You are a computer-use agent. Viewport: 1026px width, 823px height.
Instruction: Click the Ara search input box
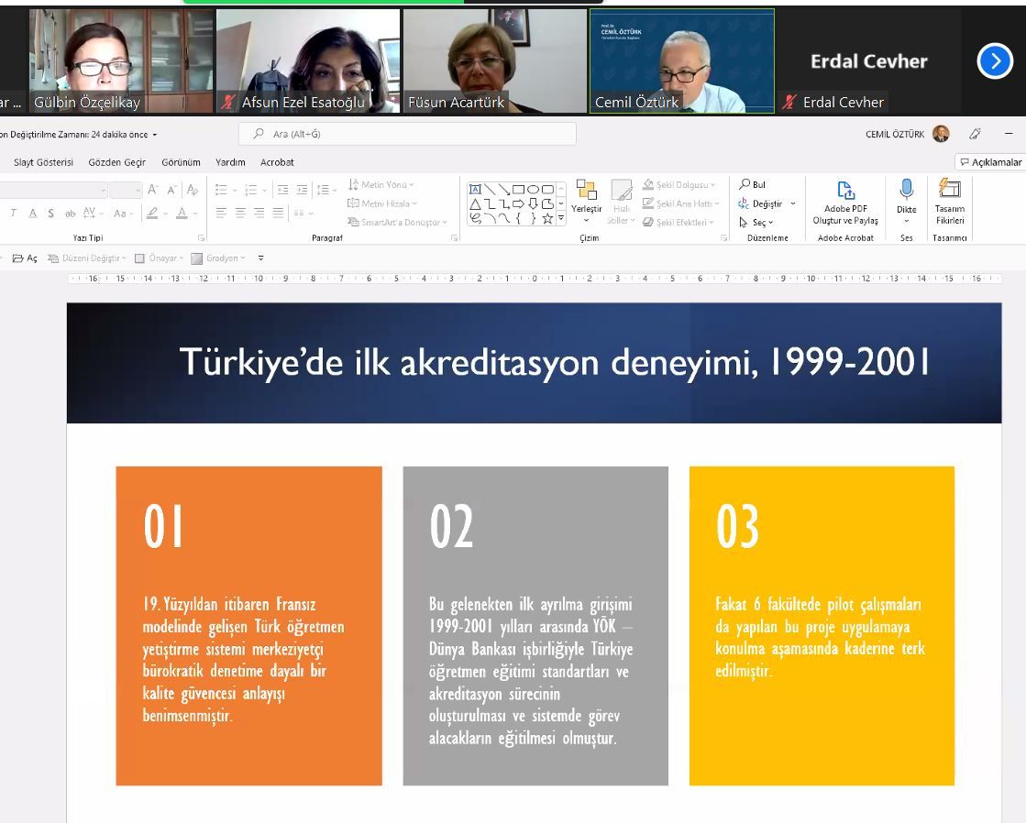coord(408,134)
